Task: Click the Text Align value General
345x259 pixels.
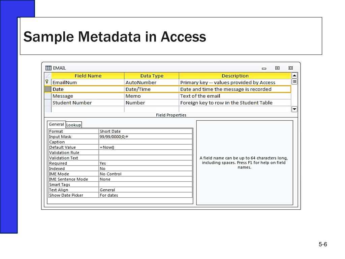Action: [x=146, y=190]
